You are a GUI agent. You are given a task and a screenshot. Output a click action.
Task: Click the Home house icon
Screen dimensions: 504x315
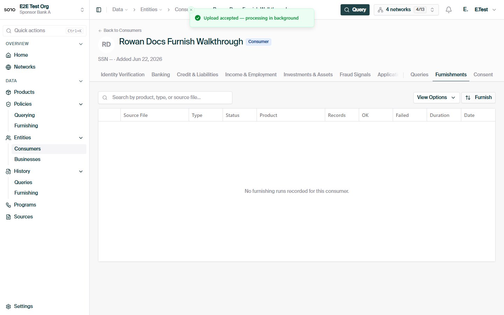(8, 55)
